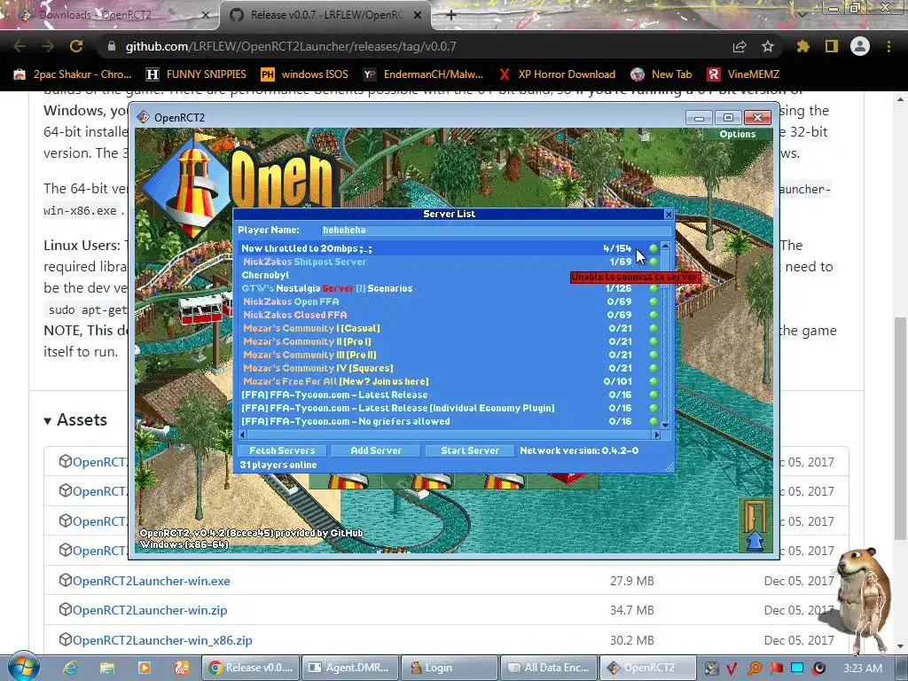Viewport: 908px width, 681px height.
Task: Switch to Login taskbar window
Action: point(450,668)
